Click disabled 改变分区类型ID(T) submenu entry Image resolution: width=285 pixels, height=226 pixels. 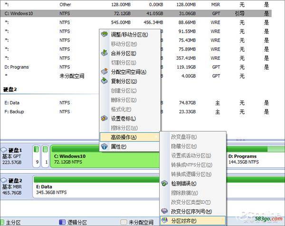click(x=193, y=202)
